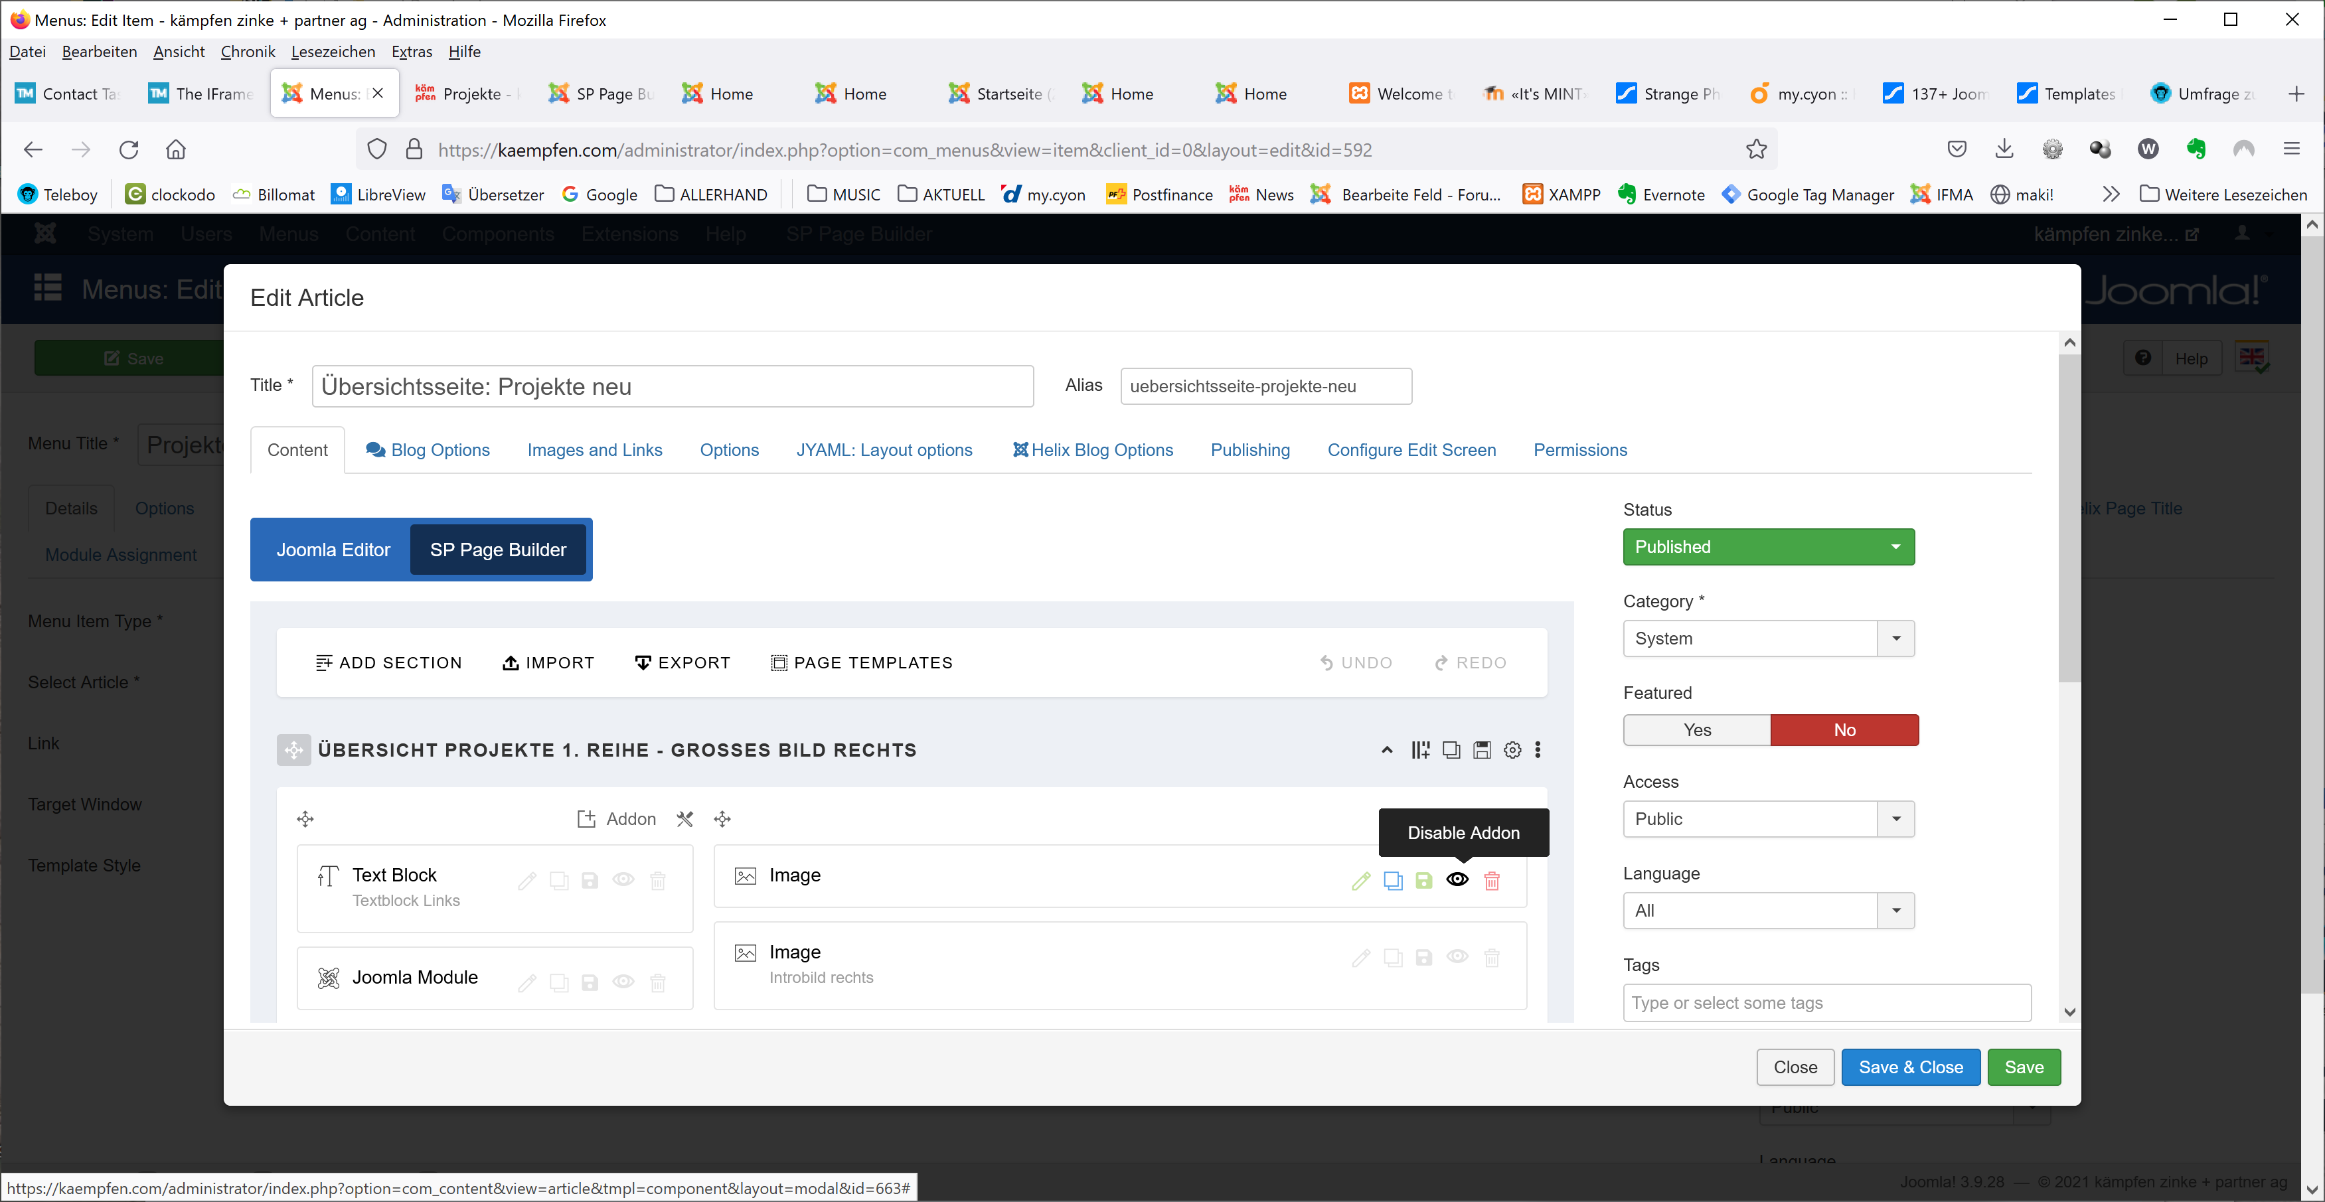The height and width of the screenshot is (1202, 2325).
Task: Click into the Tags input field
Action: coord(1826,1004)
